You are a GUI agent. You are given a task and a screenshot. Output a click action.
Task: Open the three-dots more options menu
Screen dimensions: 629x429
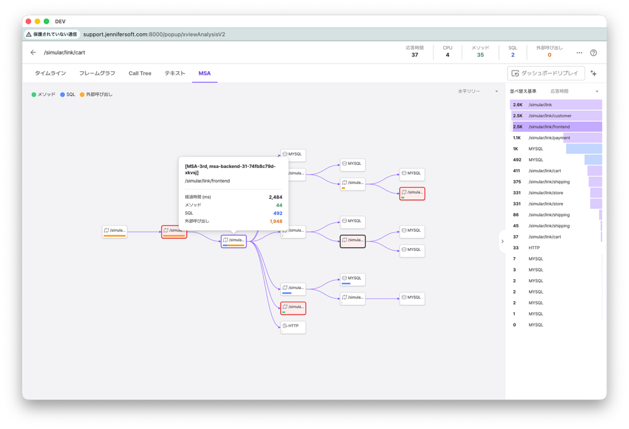coord(579,53)
